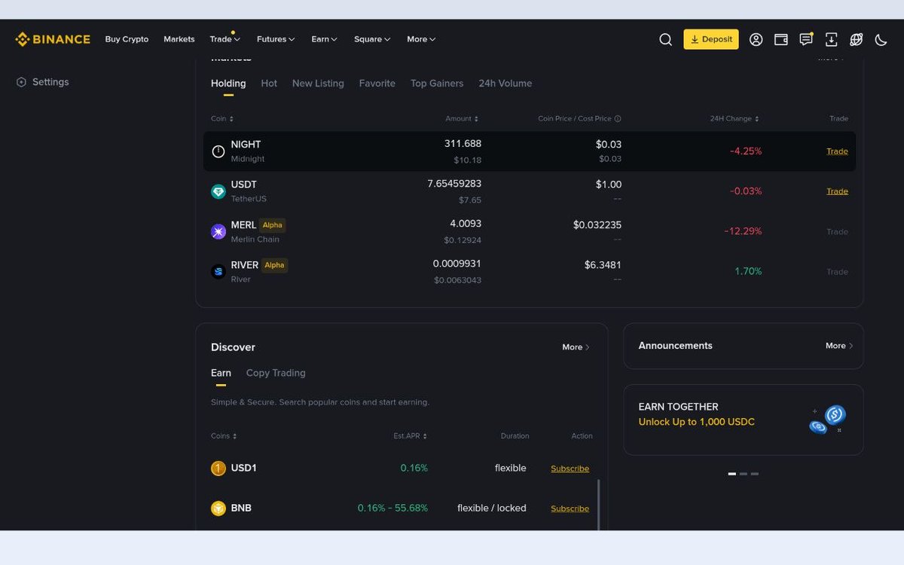Click the USDT Tether coin icon

tap(218, 191)
